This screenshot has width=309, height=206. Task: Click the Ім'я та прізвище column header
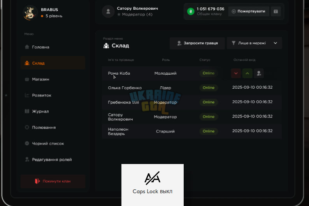point(121,60)
